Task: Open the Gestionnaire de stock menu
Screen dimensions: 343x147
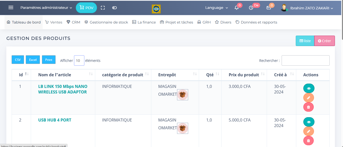Action: coord(106,22)
